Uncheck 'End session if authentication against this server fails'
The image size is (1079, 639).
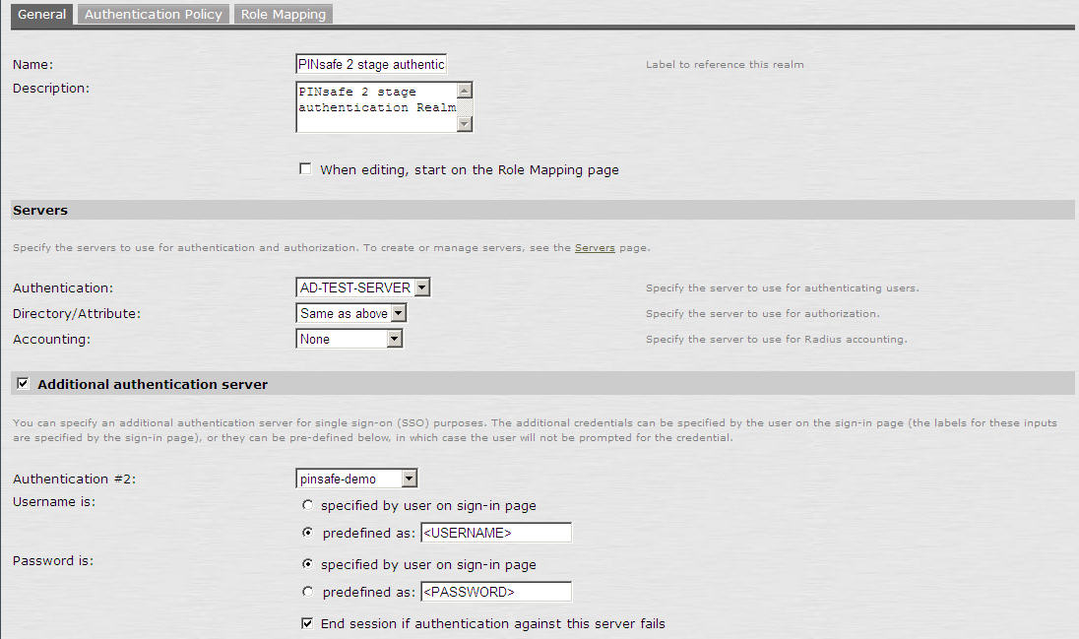307,622
